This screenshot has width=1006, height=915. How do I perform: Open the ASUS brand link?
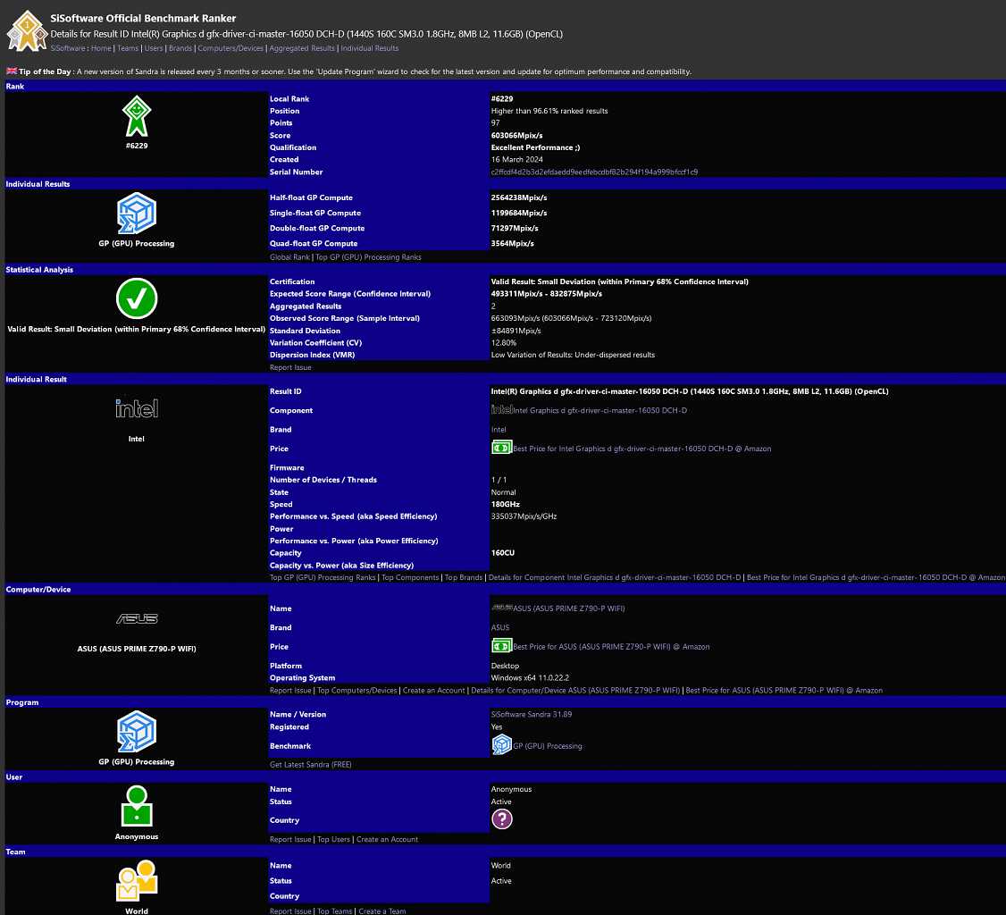pyautogui.click(x=500, y=627)
